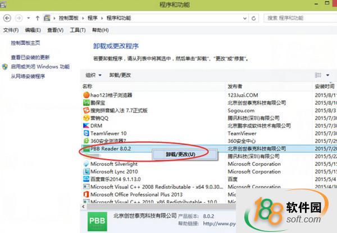
Task: Click the 控制面板 breadcrumb segment
Action: coord(69,18)
